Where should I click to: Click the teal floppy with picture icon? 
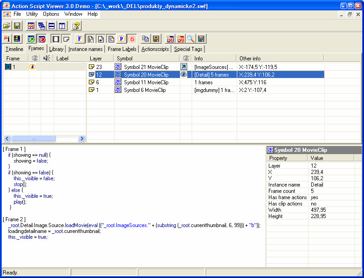tap(201, 39)
